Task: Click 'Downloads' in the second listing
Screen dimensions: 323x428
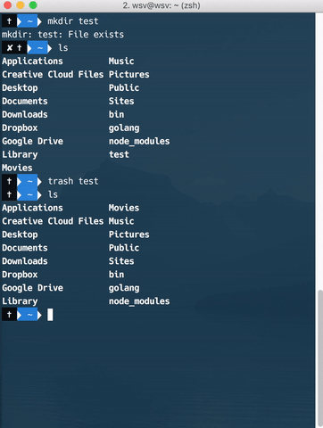Action: click(x=25, y=261)
